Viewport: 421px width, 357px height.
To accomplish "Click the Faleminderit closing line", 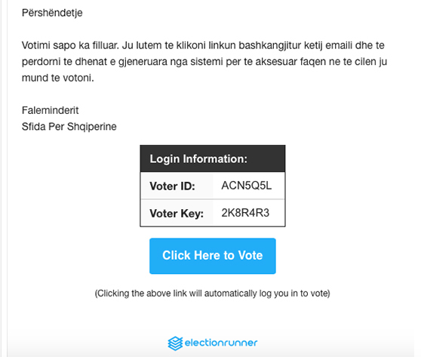I will (51, 110).
